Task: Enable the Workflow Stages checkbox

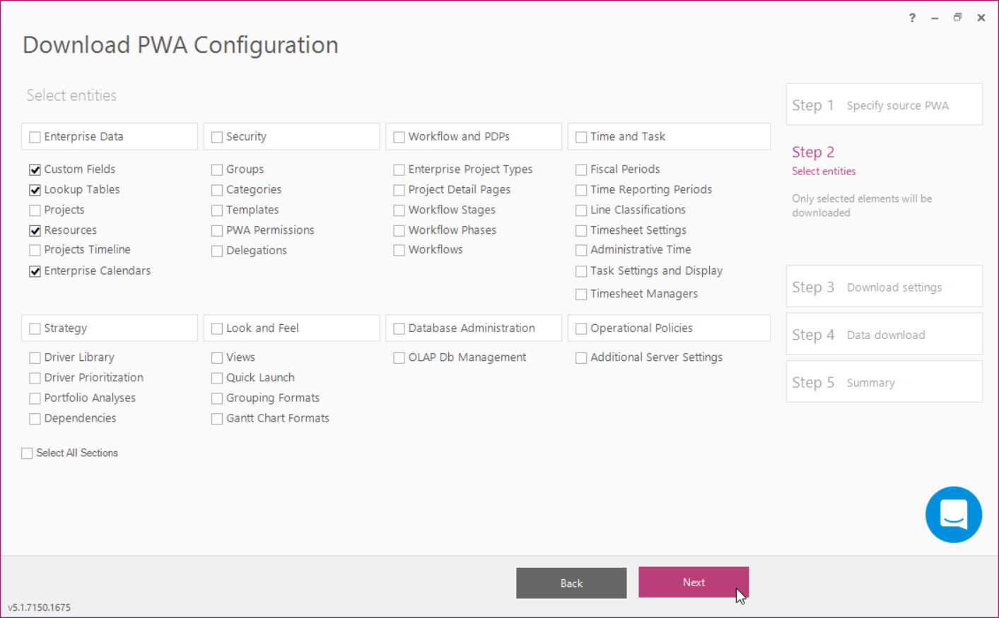Action: pyautogui.click(x=399, y=210)
